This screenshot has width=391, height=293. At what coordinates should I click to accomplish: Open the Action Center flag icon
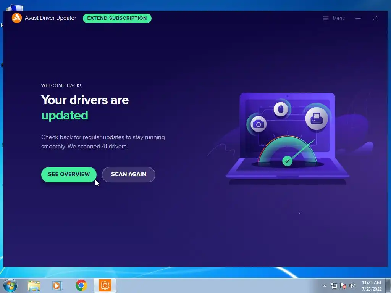pyautogui.click(x=343, y=285)
